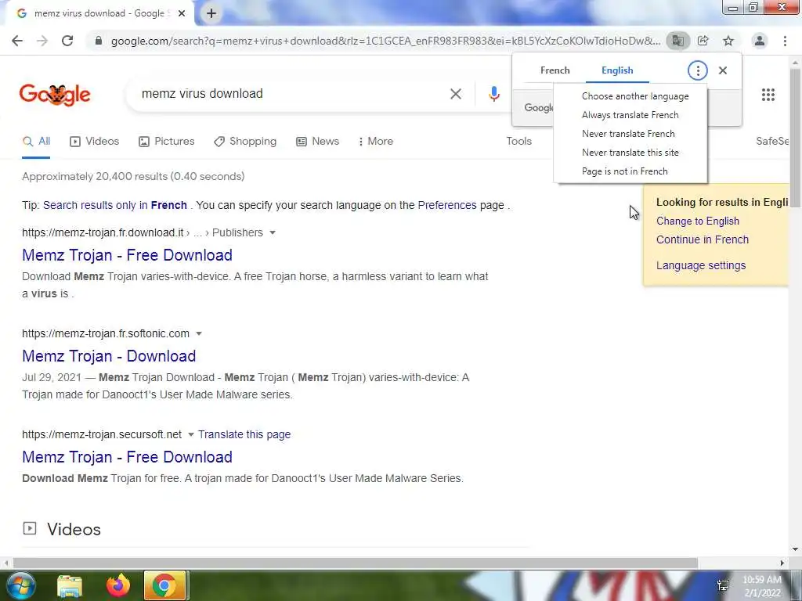This screenshot has height=601, width=802.
Task: Bookmark this page with the star icon
Action: [728, 41]
